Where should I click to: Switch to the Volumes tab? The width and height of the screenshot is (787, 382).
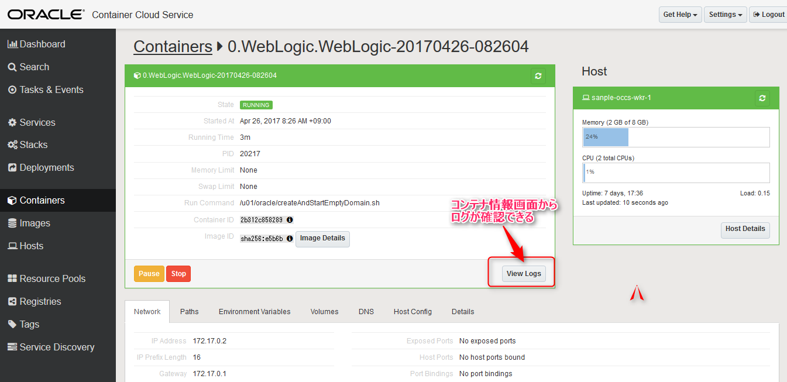tap(325, 311)
